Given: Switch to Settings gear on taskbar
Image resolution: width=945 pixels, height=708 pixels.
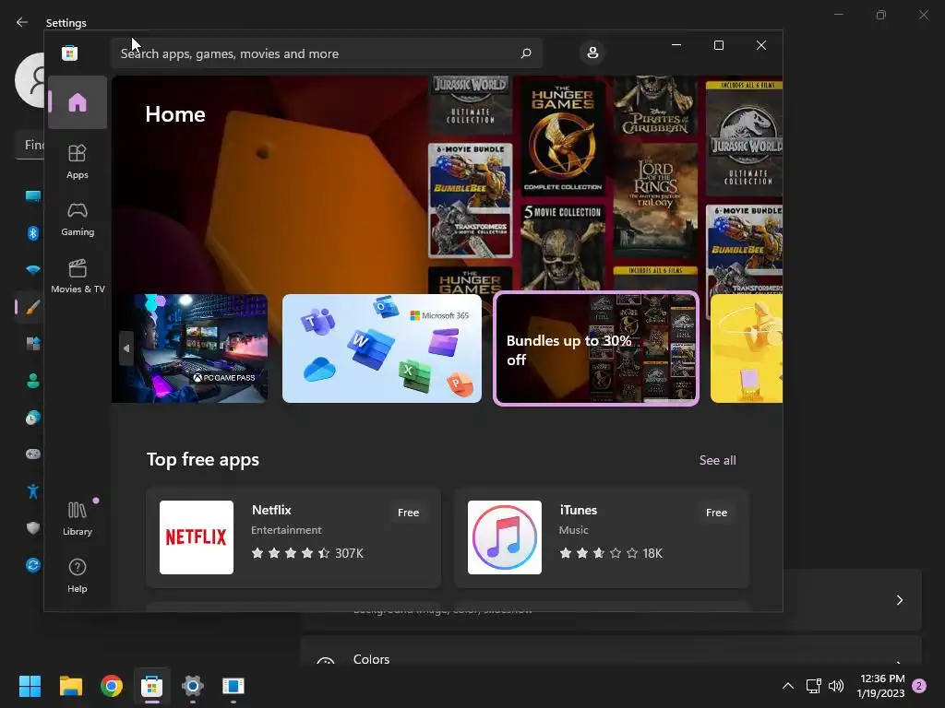Looking at the screenshot, I should pyautogui.click(x=193, y=686).
